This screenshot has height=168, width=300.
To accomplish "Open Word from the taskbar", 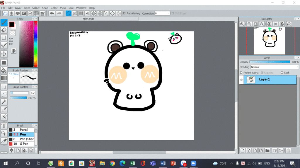I will [163, 163].
